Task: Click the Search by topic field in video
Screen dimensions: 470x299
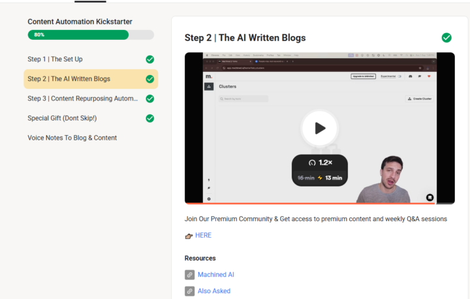Action: point(243,99)
